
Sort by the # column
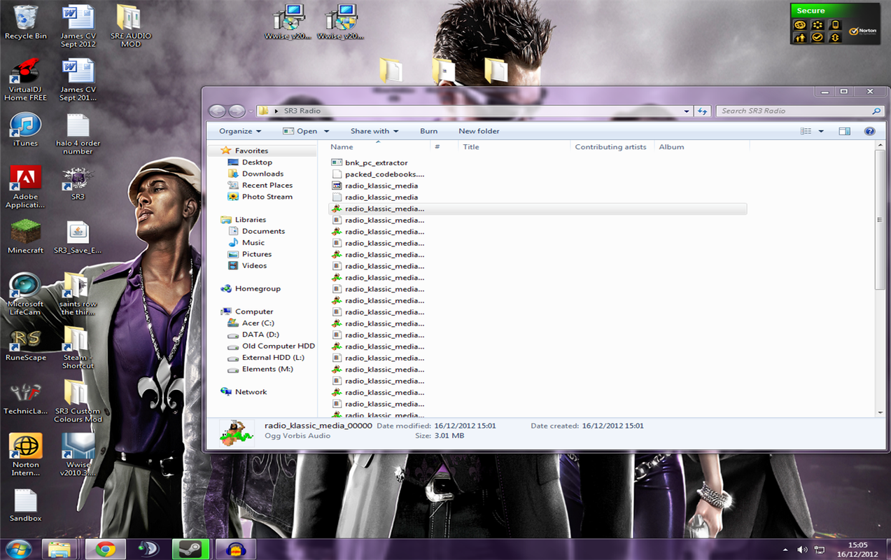[444, 147]
